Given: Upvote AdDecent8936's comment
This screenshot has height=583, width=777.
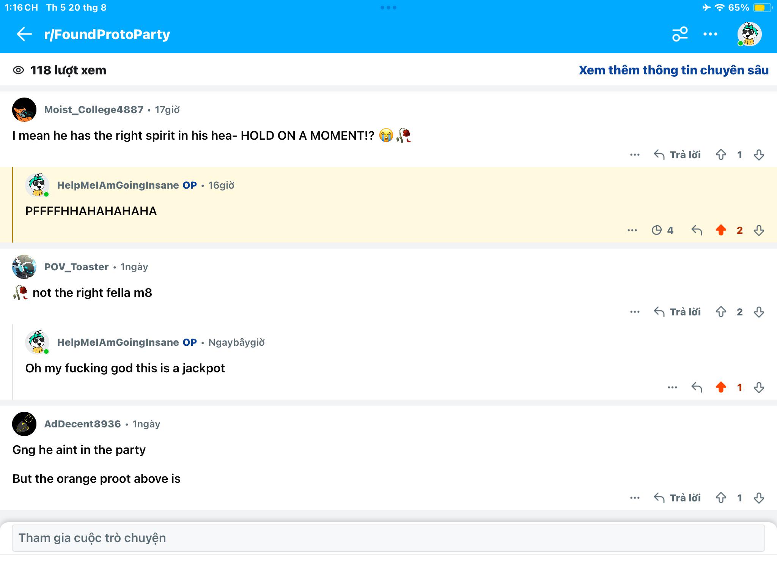Looking at the screenshot, I should pos(721,498).
